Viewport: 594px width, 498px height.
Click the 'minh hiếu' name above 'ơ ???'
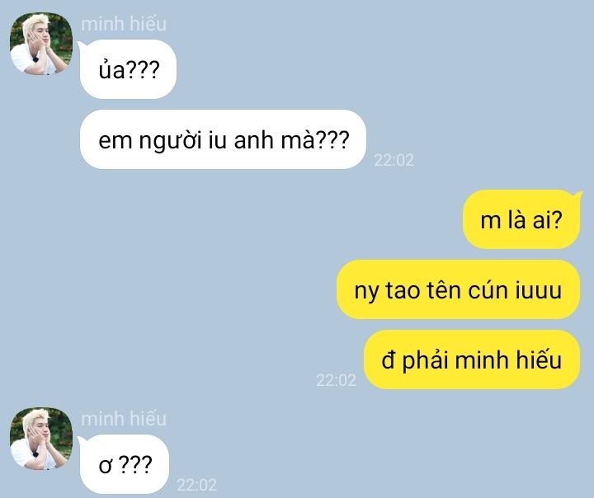pyautogui.click(x=124, y=419)
